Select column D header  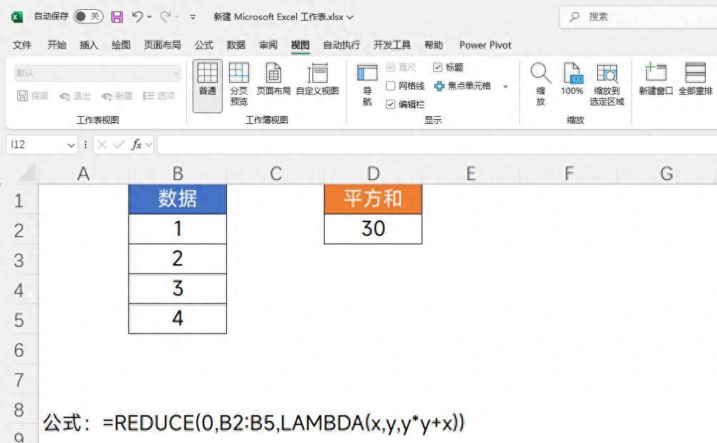tap(373, 174)
